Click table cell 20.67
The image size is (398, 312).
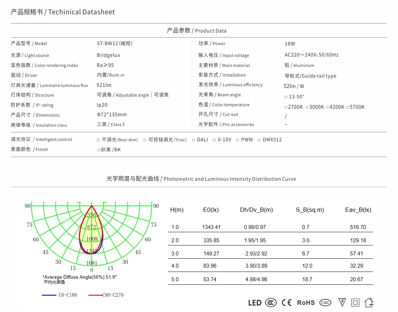tap(356, 279)
